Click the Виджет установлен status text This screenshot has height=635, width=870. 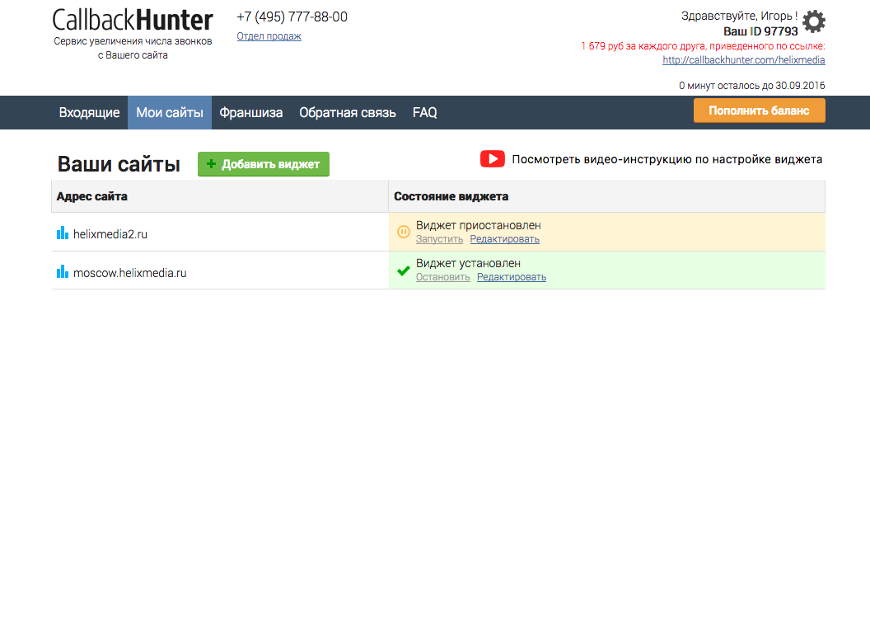[x=468, y=263]
